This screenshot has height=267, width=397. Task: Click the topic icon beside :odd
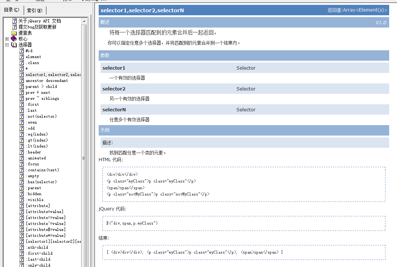(x=22, y=128)
